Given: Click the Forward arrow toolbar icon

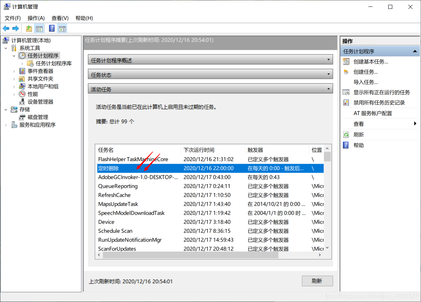Looking at the screenshot, I should point(15,28).
